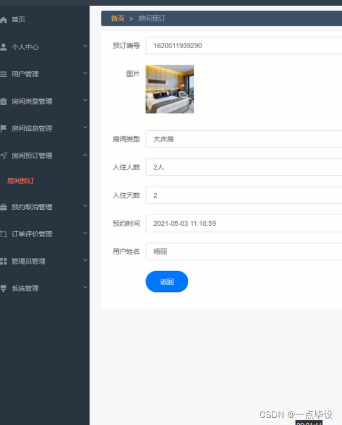The width and height of the screenshot is (342, 425).
Task: Click the crop icon beside 订单评价管理
Action: tap(3, 234)
